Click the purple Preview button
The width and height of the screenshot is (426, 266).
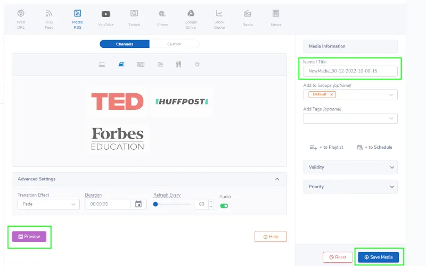pos(29,237)
